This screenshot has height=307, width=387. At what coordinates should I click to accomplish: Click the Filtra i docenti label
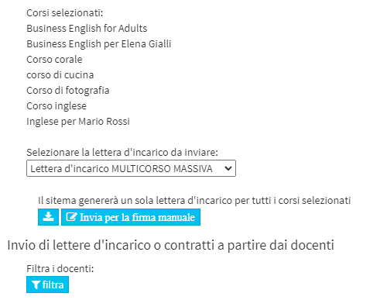tap(60, 269)
